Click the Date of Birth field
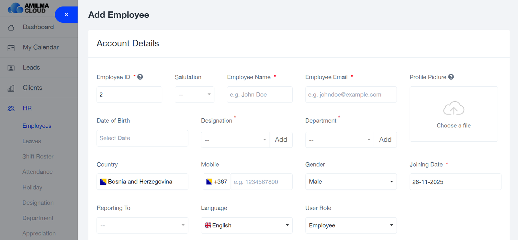The height and width of the screenshot is (240, 518). [142, 138]
